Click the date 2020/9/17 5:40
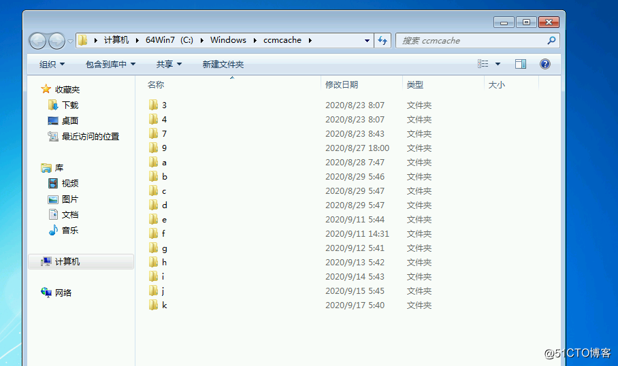Viewport: 618px width, 366px height. point(355,305)
